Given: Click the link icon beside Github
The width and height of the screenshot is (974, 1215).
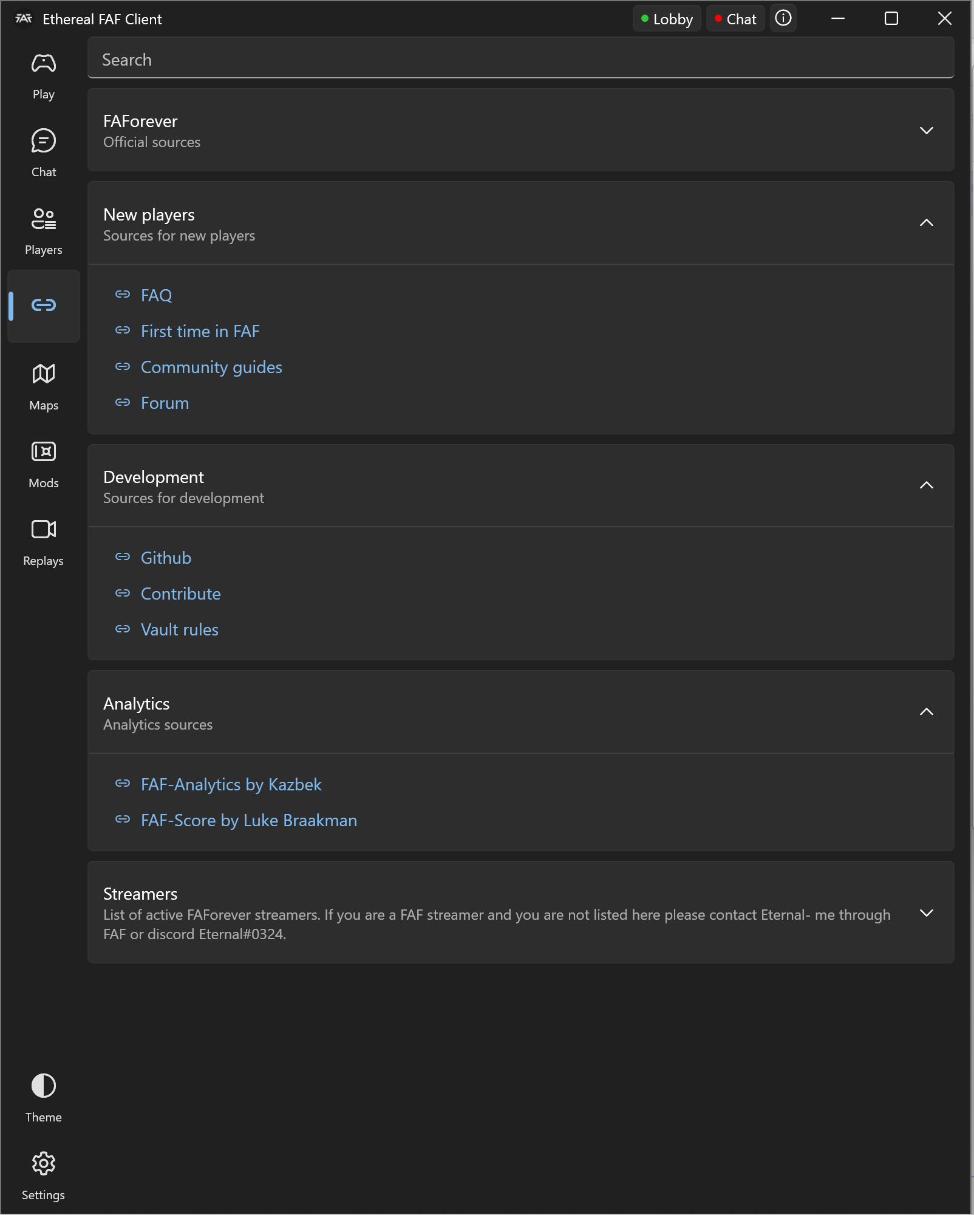Looking at the screenshot, I should click(x=123, y=556).
